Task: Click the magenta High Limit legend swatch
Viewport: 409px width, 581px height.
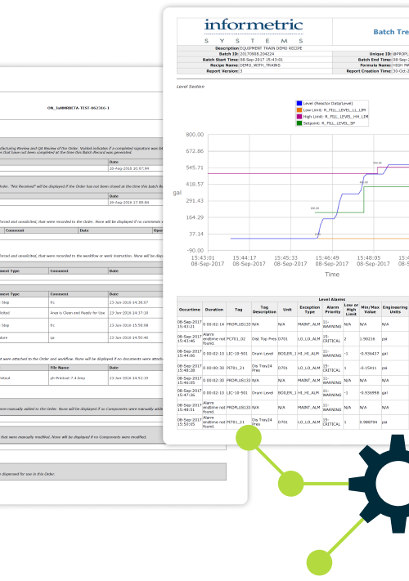Action: (299, 116)
